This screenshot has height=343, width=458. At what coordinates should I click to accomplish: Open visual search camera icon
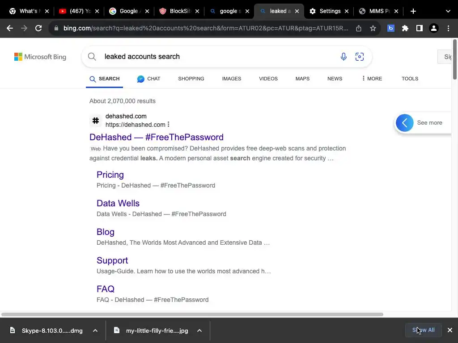click(360, 57)
